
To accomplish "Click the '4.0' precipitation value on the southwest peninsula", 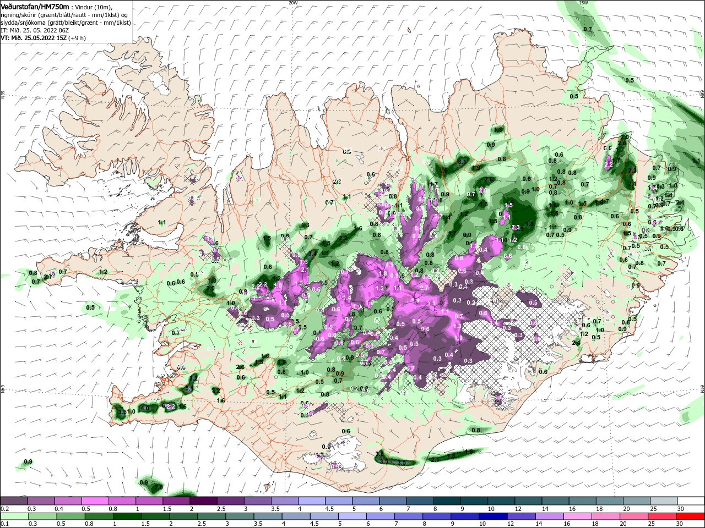I will click(145, 409).
